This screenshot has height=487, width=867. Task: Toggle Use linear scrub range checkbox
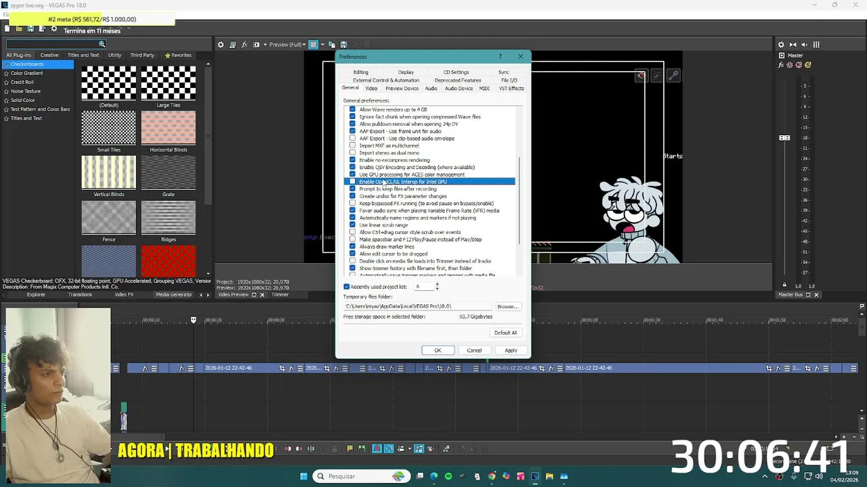click(x=352, y=225)
